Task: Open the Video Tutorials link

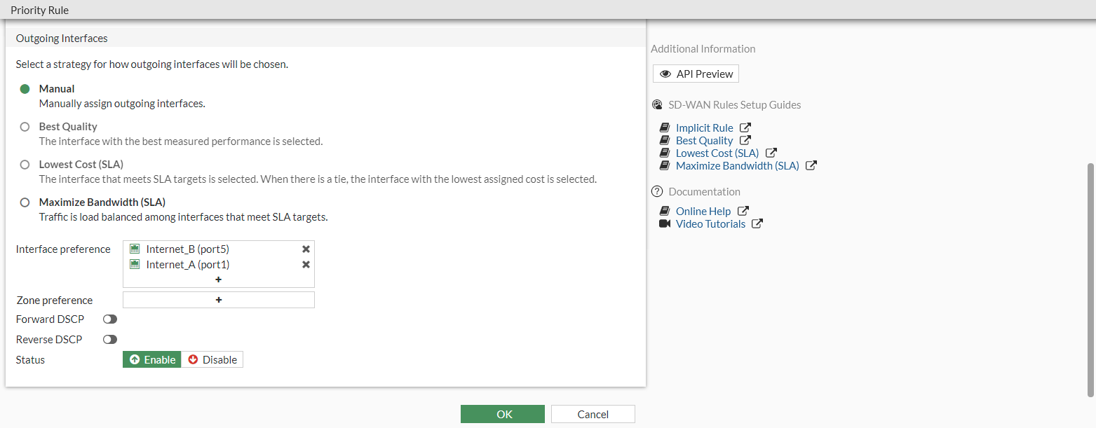Action: [x=710, y=224]
